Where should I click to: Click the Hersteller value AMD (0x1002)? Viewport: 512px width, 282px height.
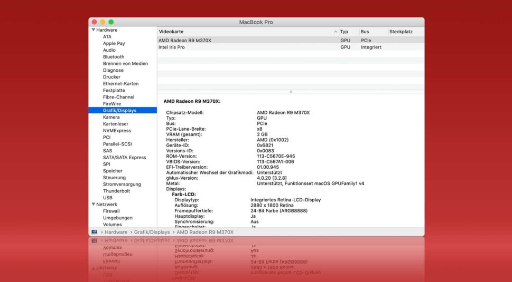click(273, 140)
